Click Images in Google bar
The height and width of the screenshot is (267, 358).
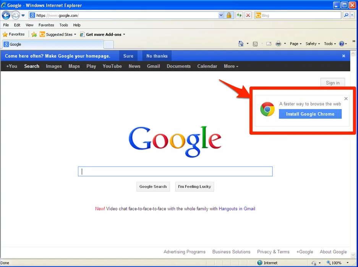[53, 66]
